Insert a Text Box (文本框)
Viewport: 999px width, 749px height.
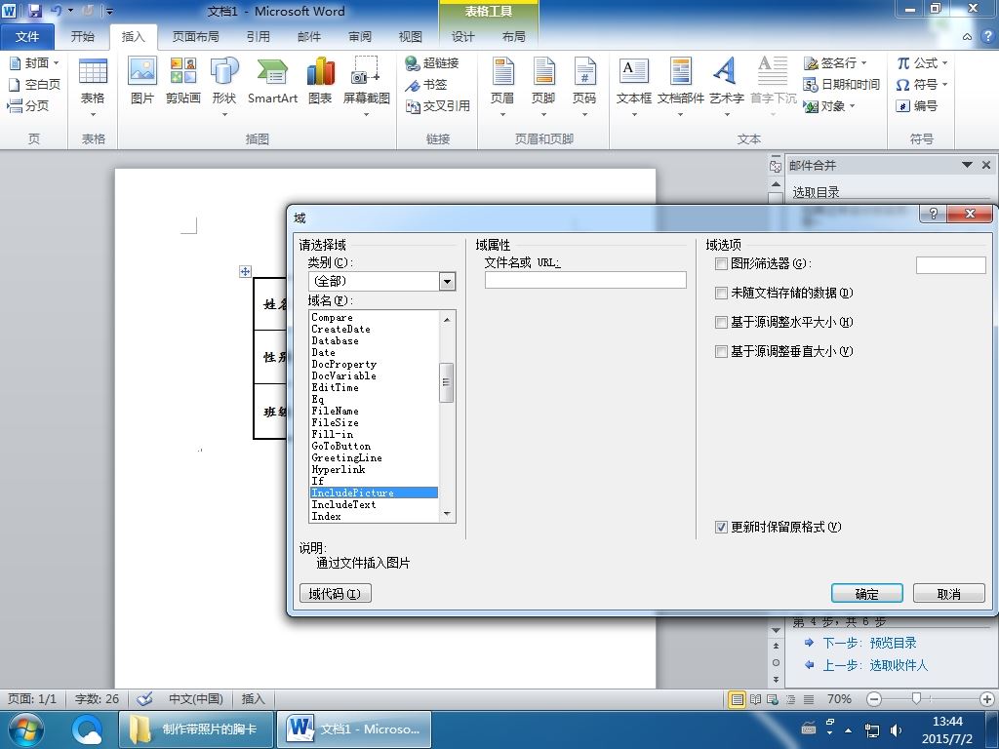tap(634, 86)
